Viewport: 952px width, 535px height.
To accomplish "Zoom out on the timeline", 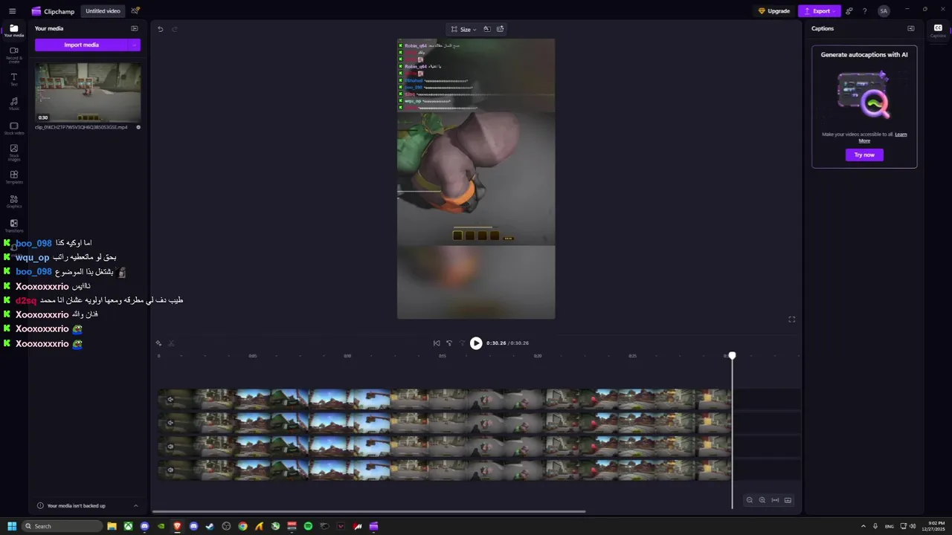I will point(749,500).
